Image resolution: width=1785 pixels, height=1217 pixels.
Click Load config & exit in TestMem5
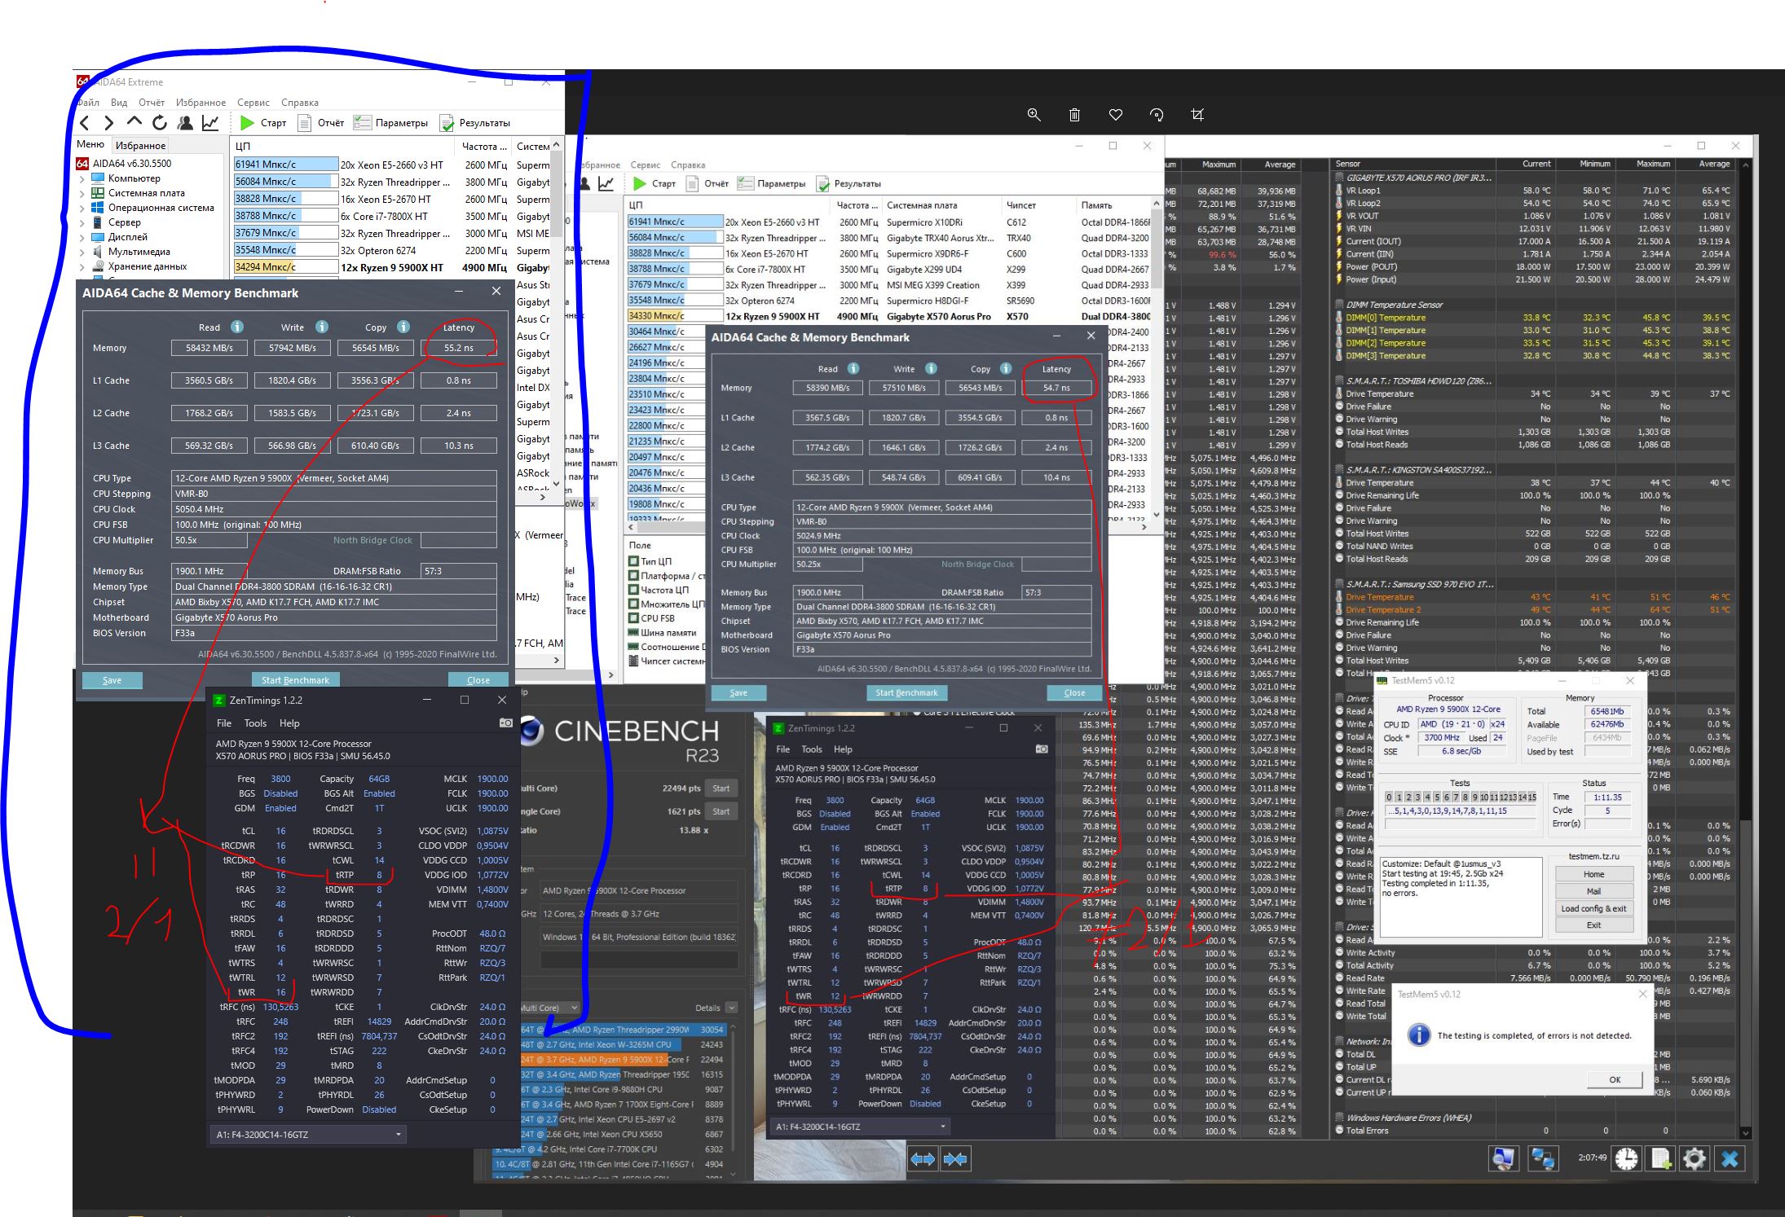pos(1593,908)
